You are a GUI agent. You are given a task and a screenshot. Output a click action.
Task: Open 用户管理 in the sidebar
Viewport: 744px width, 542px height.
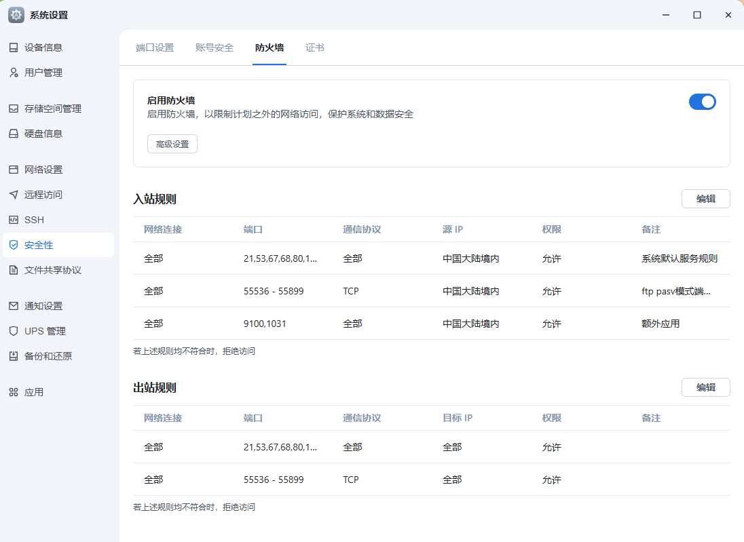pyautogui.click(x=58, y=73)
